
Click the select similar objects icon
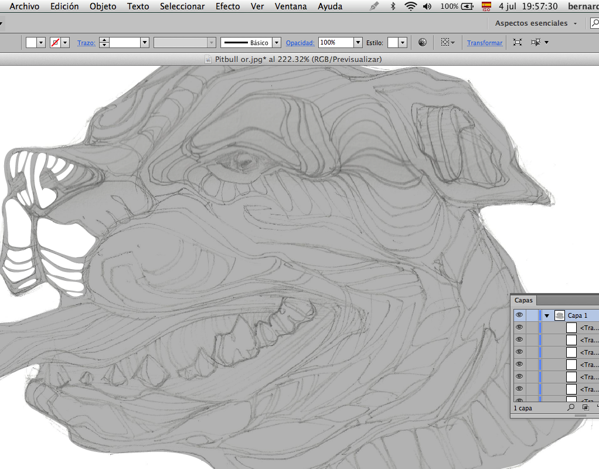tap(536, 43)
